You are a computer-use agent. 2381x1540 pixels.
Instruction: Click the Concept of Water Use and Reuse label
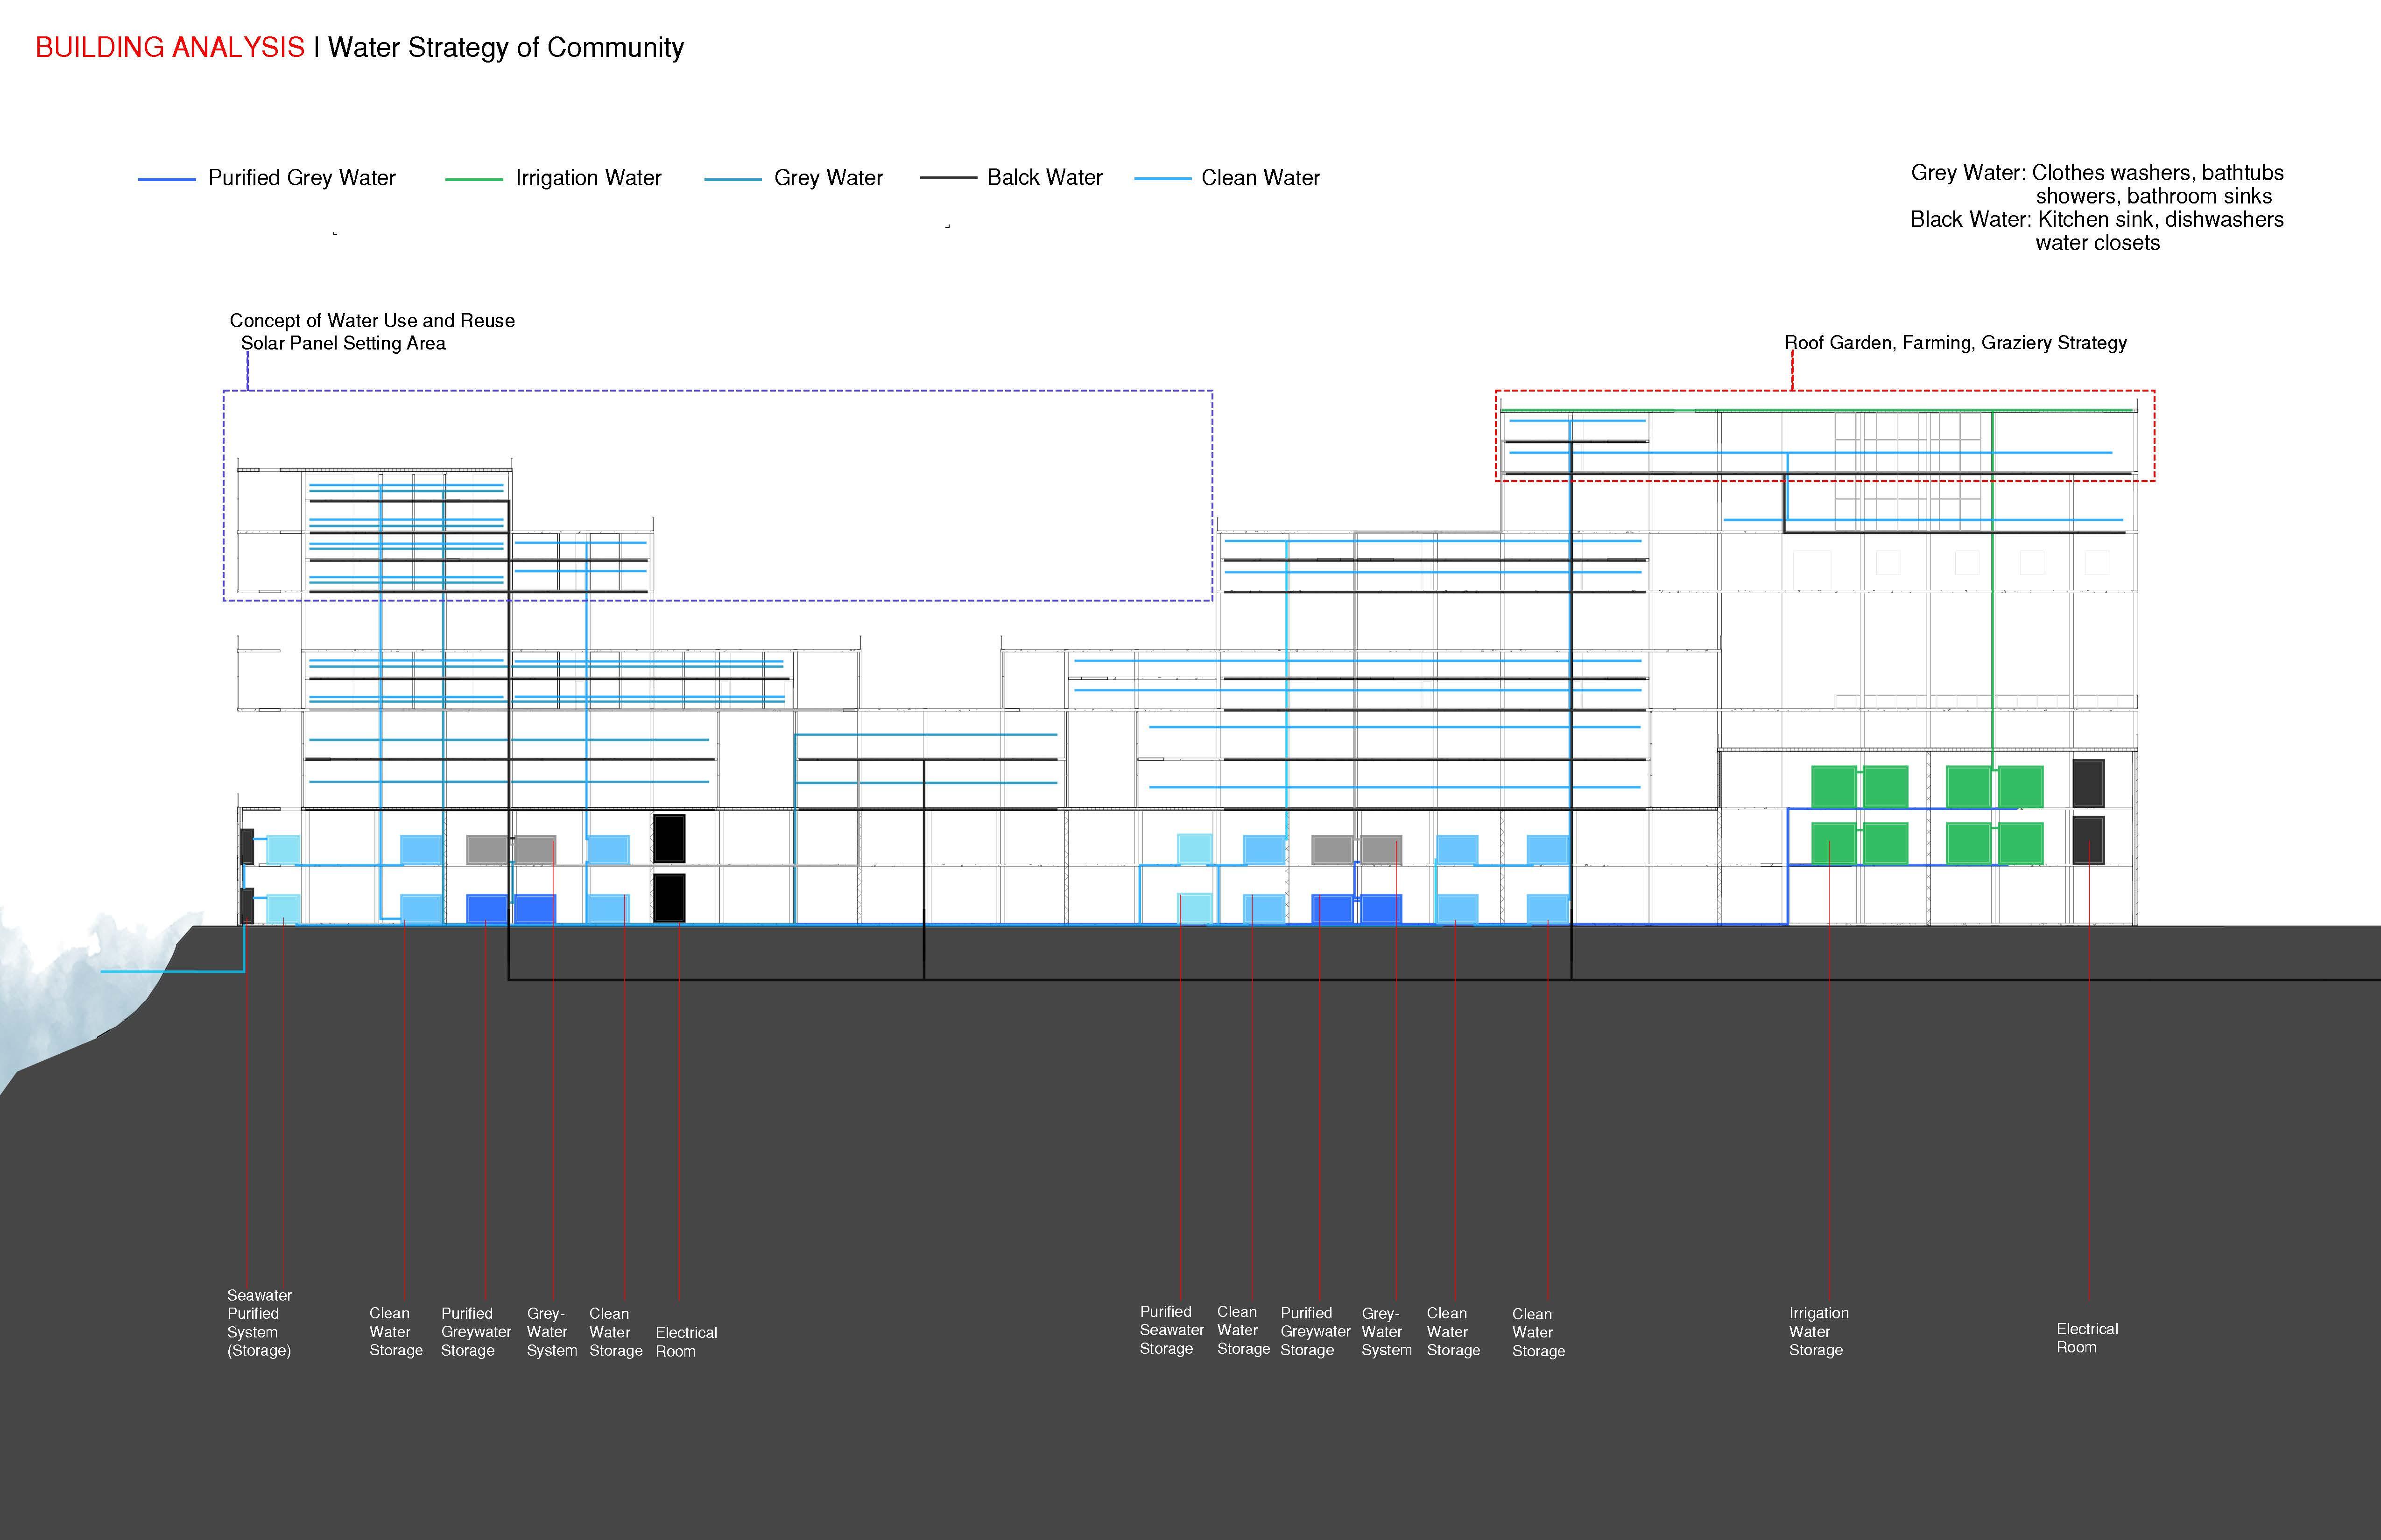coord(371,320)
